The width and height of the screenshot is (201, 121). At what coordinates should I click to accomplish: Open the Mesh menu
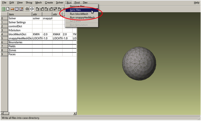38,3
